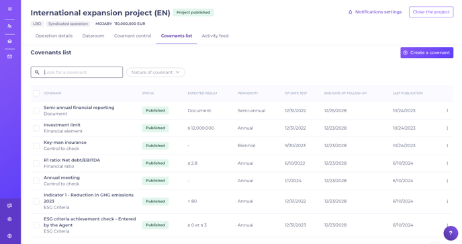Viewport: 462px width, 244px height.
Task: Open the hamburger menu in sidebar
Action: 9,9
